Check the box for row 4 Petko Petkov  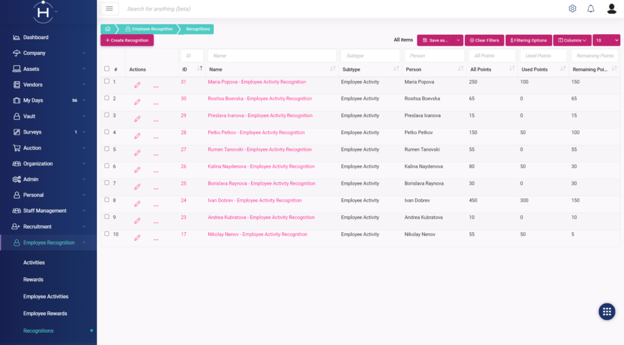tap(107, 132)
